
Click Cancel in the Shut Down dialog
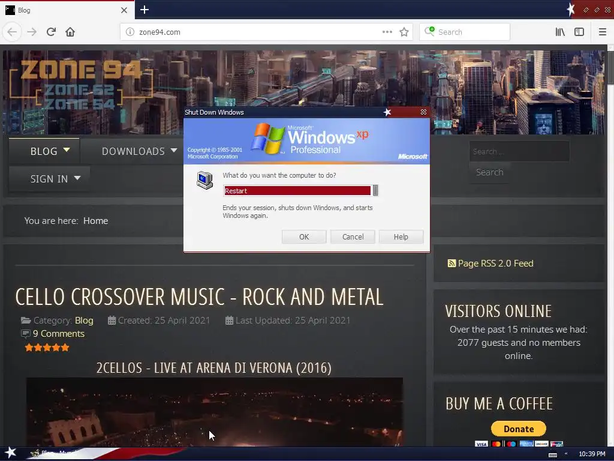tap(353, 237)
